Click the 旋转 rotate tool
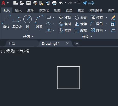Image resolution: width=118 pixels, height=106 pixels. [81, 17]
